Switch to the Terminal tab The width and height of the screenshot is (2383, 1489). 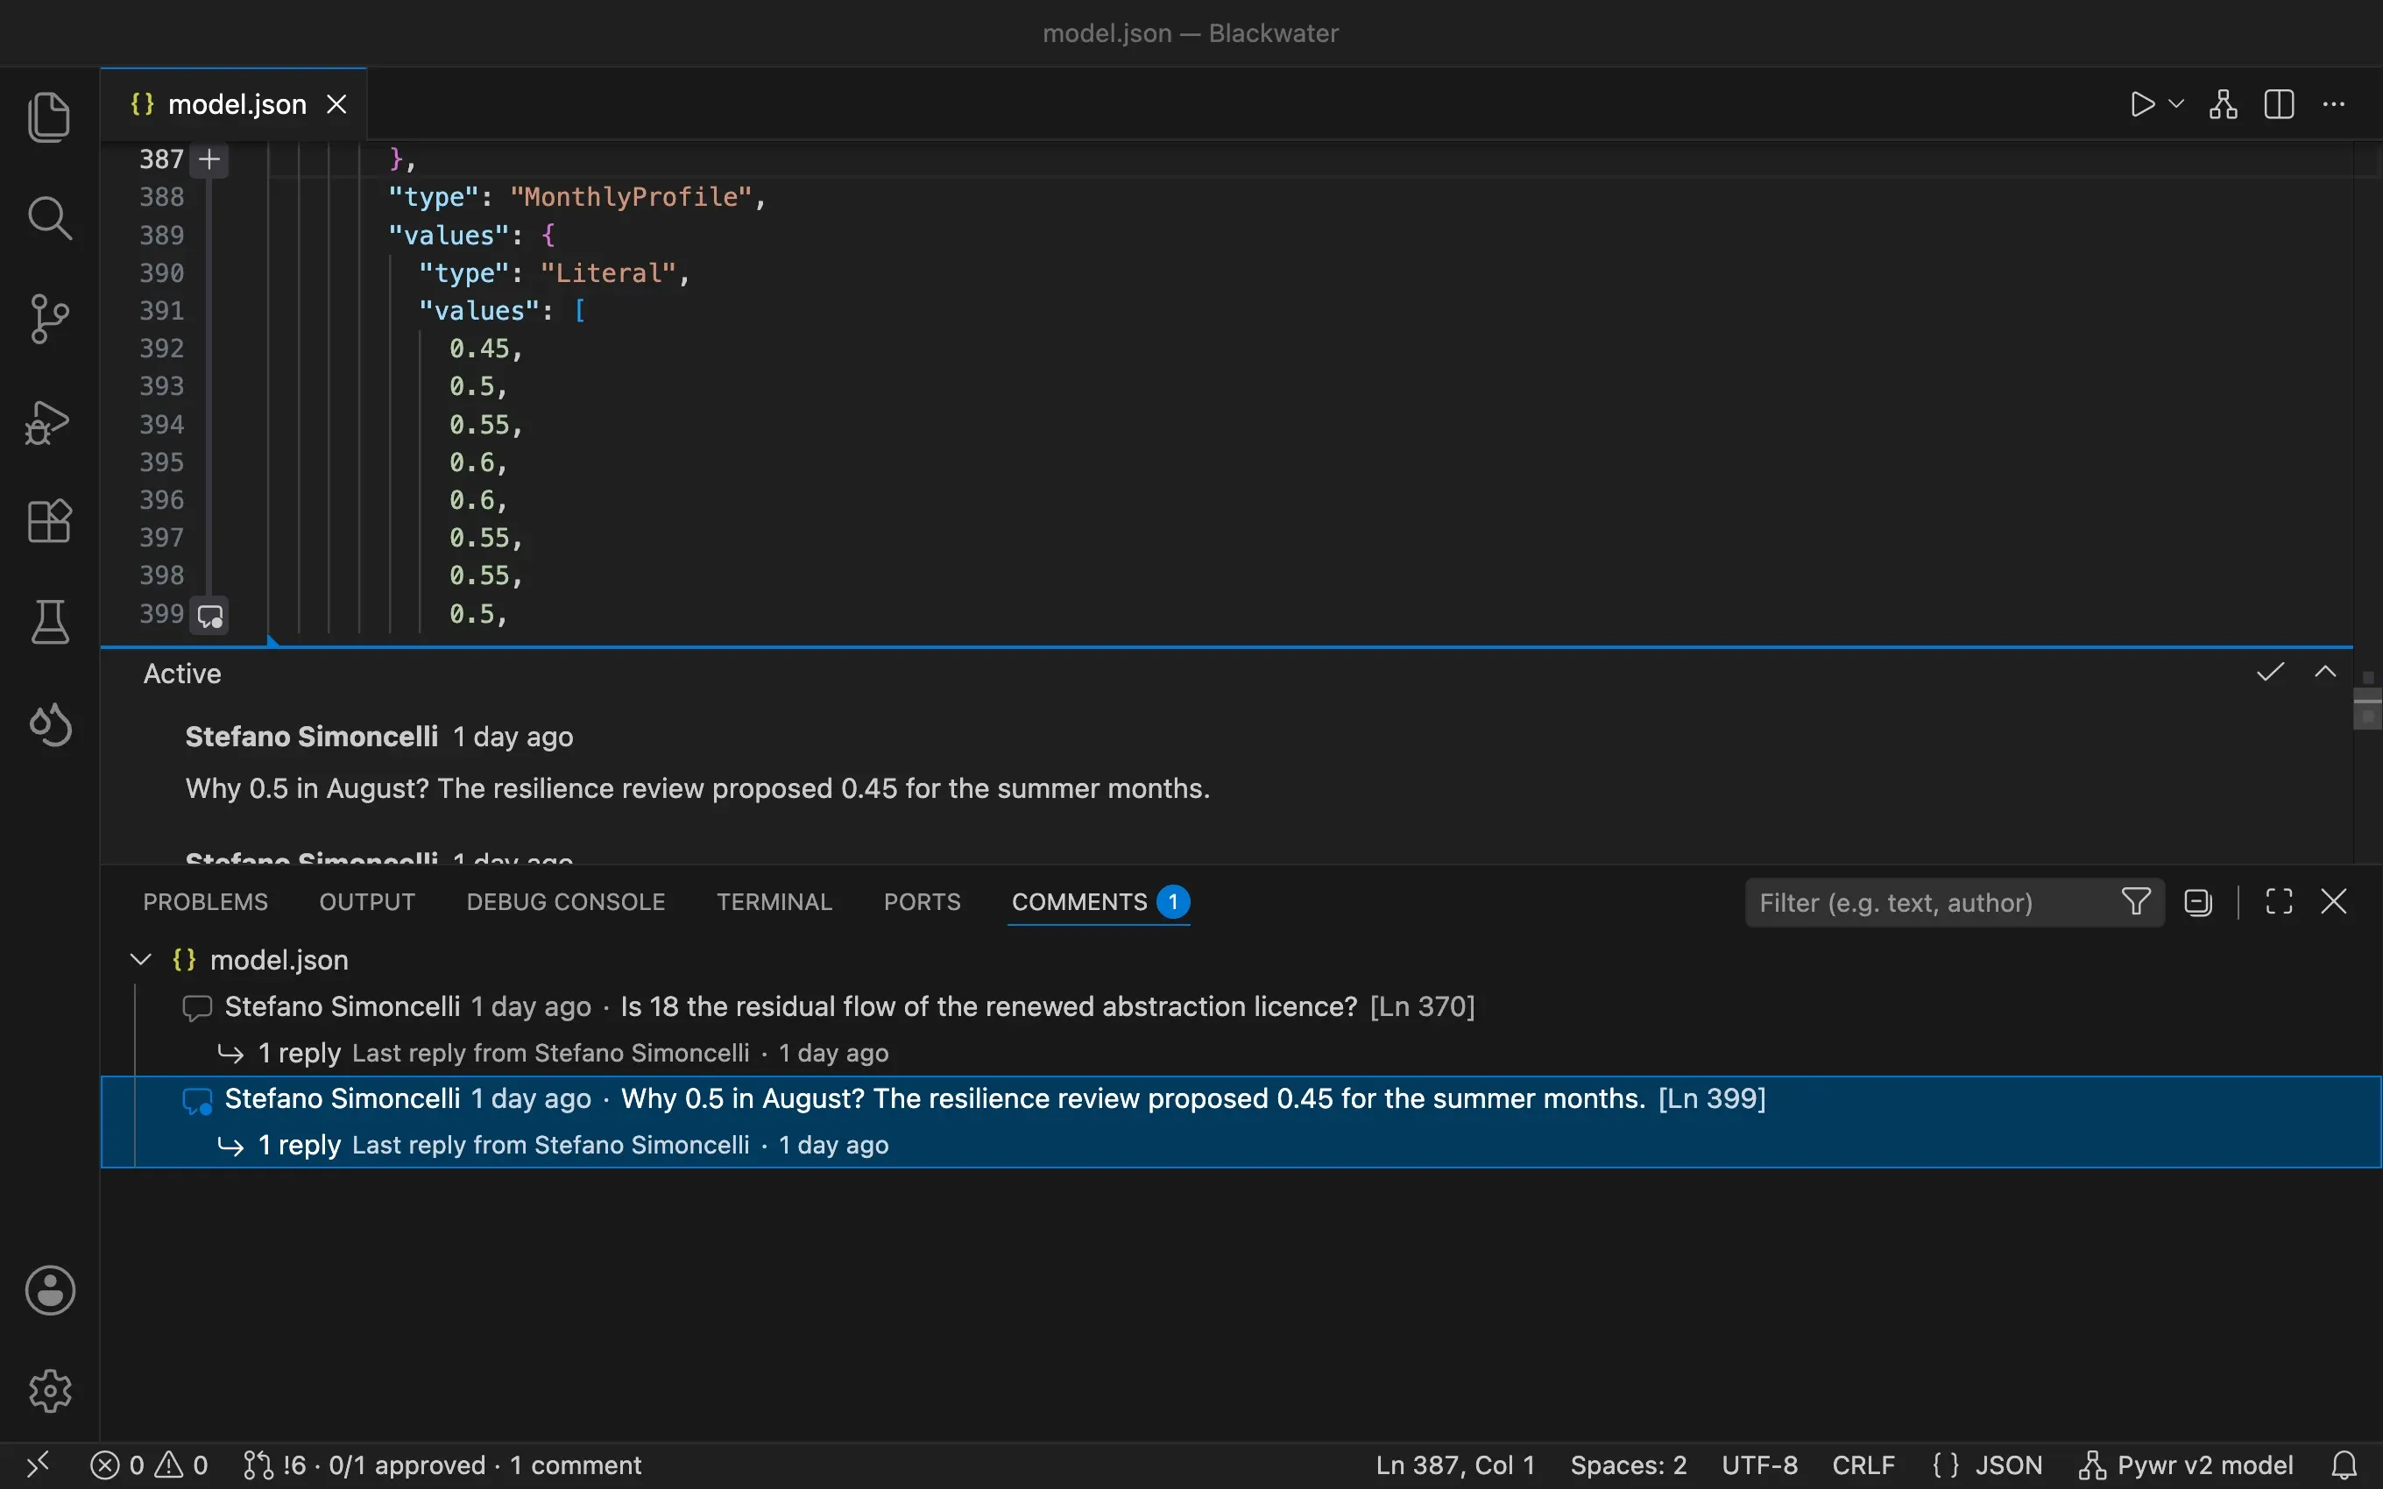(774, 902)
